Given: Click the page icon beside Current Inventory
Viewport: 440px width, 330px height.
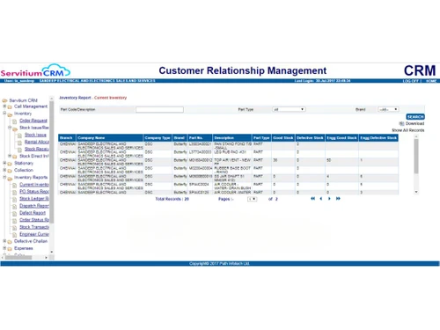Looking at the screenshot, I should click(x=15, y=185).
